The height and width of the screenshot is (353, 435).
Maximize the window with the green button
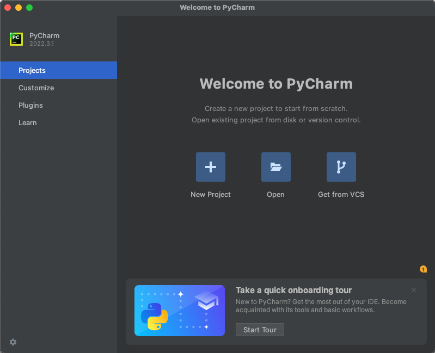(29, 8)
